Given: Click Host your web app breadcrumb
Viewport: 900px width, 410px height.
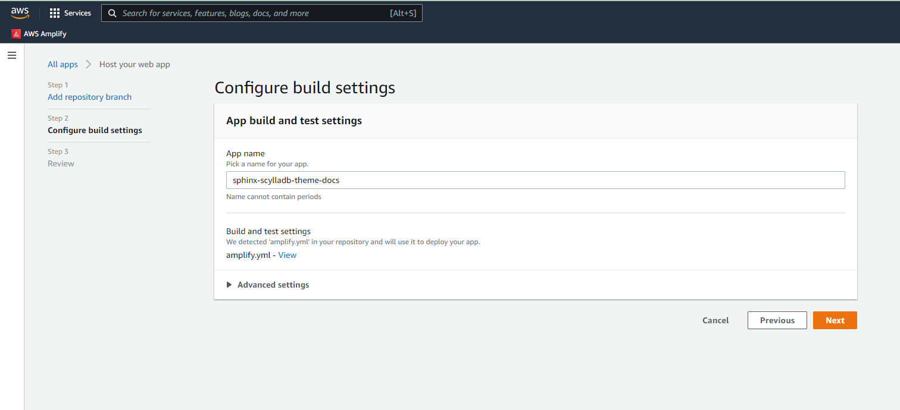Looking at the screenshot, I should (135, 64).
